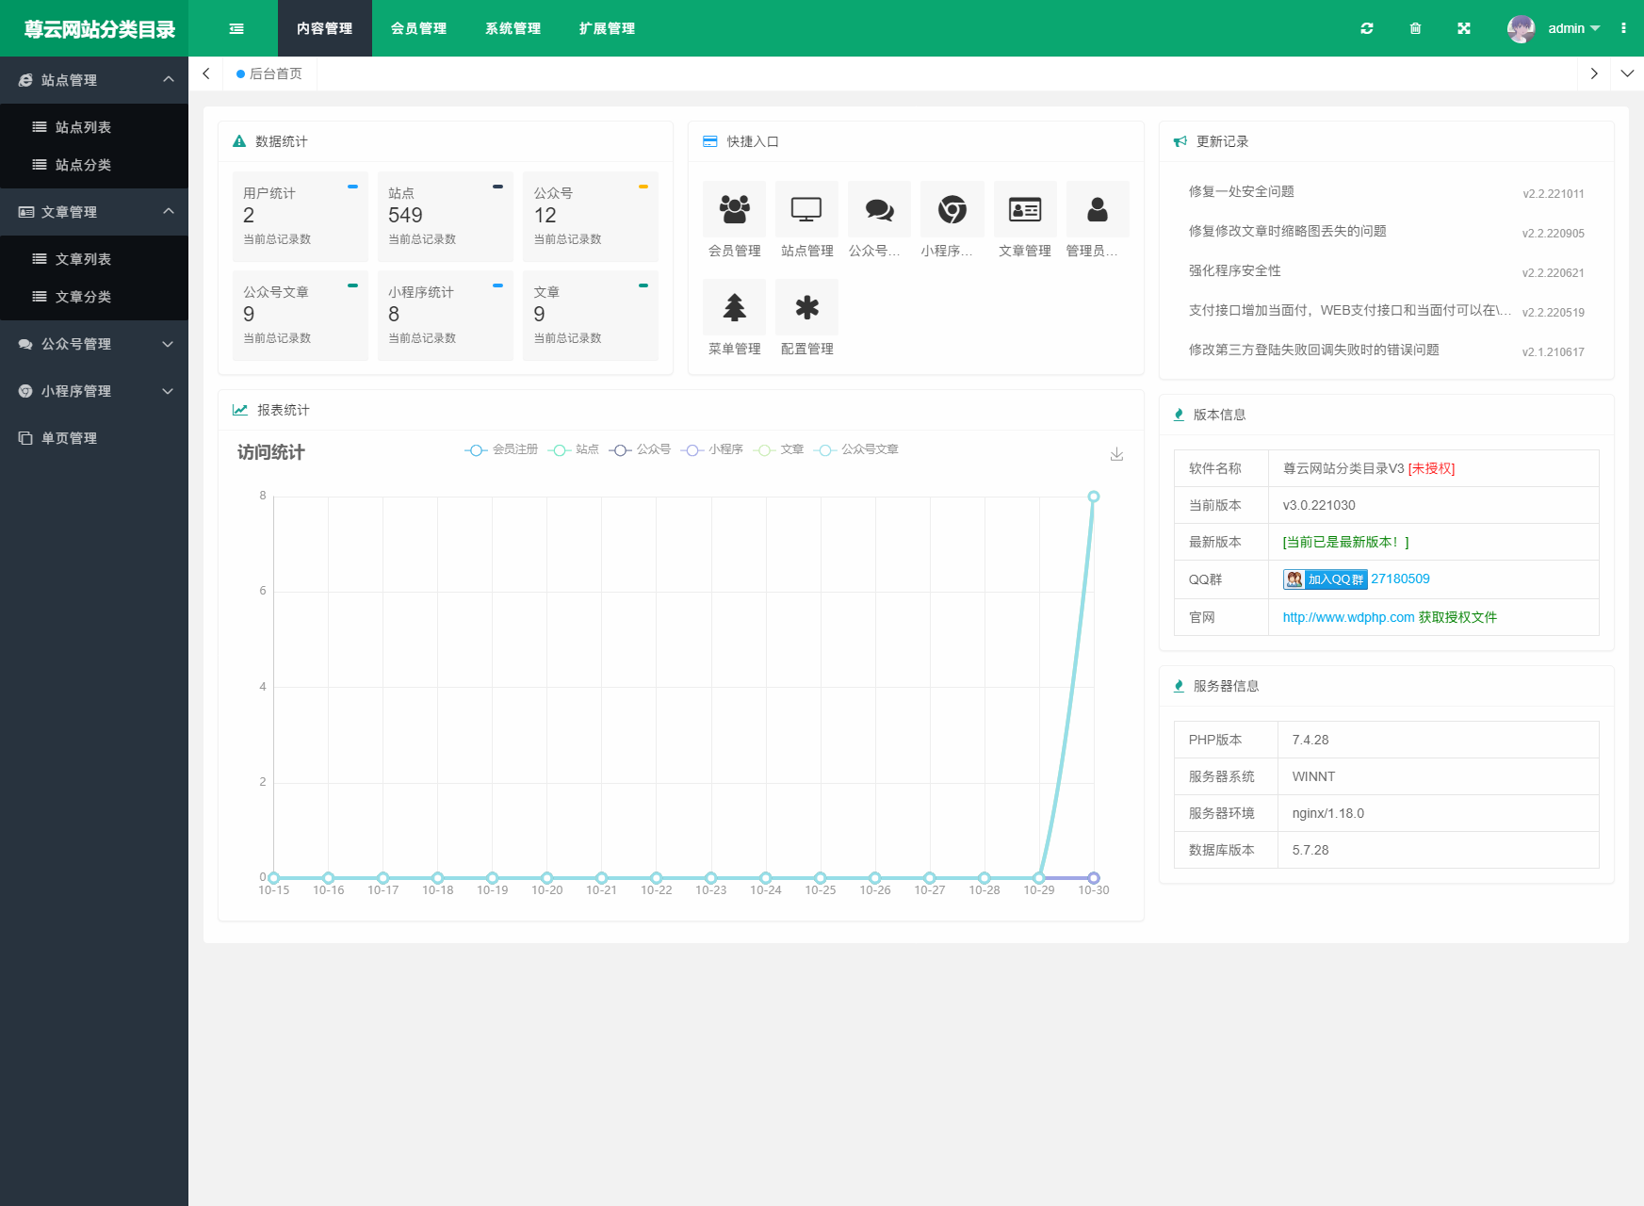This screenshot has height=1206, width=1644.
Task: Toggle the 公众号 series in chart legend
Action: [640, 449]
